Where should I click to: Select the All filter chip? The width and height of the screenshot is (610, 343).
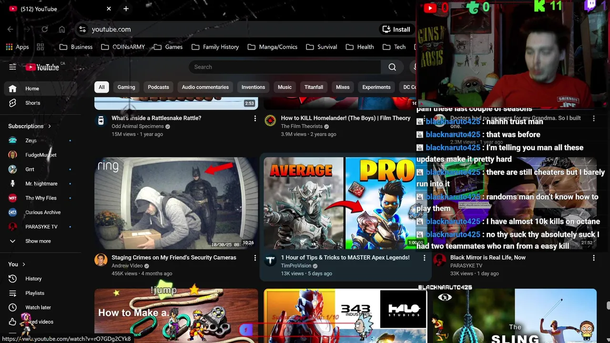pos(102,87)
